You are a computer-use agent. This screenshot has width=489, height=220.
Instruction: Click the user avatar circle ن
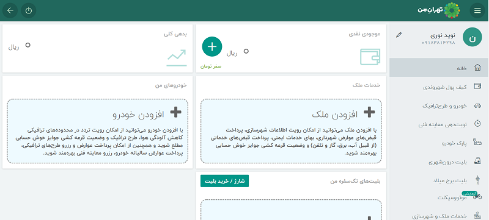point(472,37)
